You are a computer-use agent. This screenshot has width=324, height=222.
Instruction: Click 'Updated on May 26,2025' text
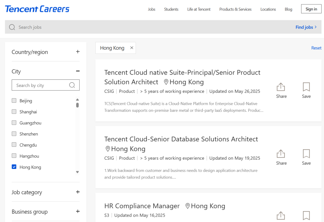[235, 91]
